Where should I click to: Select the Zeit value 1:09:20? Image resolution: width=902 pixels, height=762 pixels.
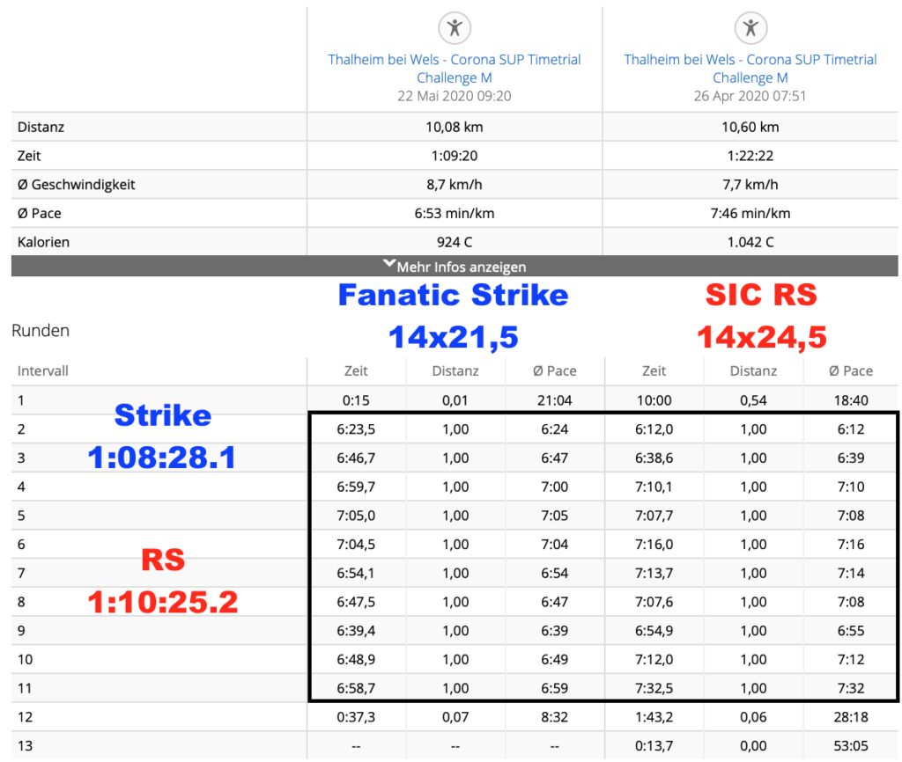(x=455, y=156)
